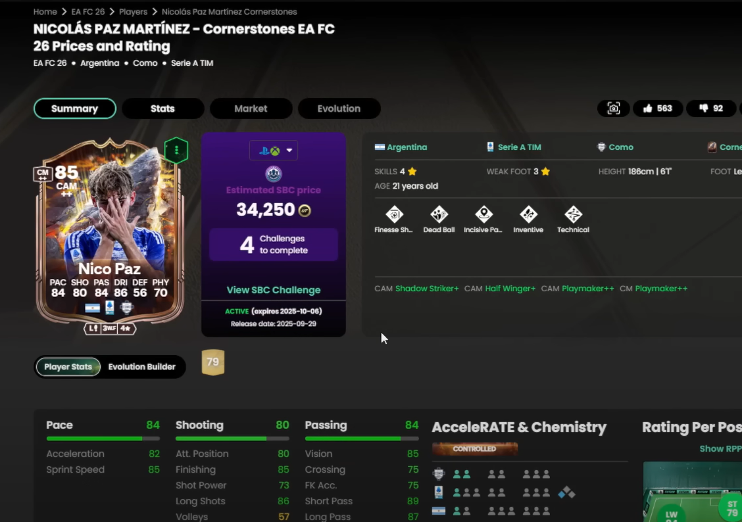The width and height of the screenshot is (742, 522).
Task: Select the CAM Half Winger+ role
Action: coord(500,289)
